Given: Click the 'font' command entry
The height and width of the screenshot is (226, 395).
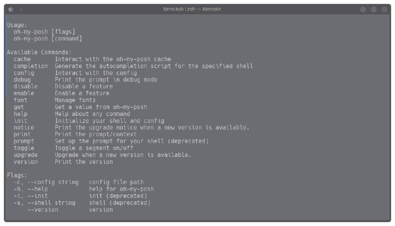Looking at the screenshot, I should [x=20, y=100].
